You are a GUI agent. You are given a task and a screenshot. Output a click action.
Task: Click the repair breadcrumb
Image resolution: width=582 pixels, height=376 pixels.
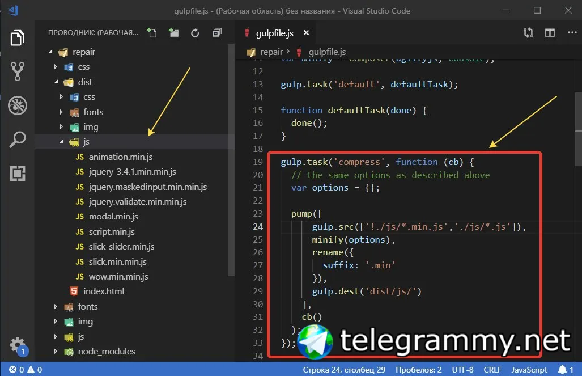pos(271,52)
